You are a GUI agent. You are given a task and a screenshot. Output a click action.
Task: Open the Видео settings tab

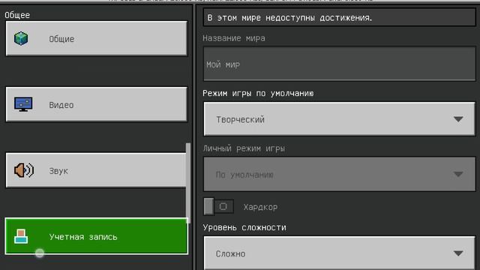point(96,104)
